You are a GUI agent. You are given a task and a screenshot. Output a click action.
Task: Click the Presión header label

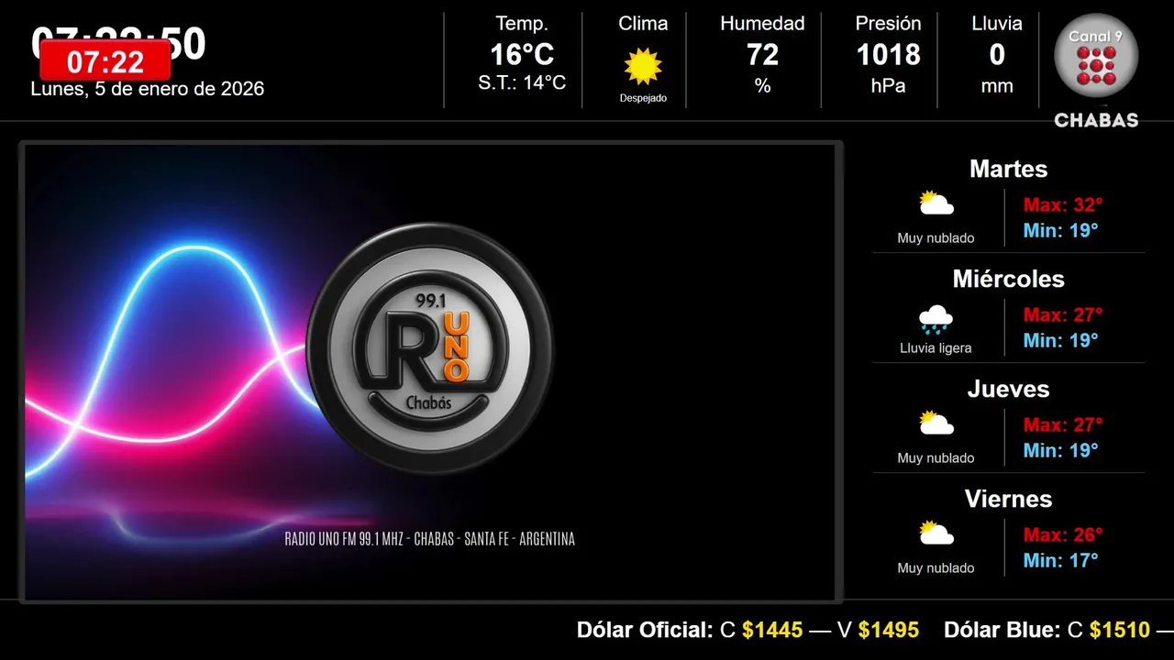click(x=888, y=24)
